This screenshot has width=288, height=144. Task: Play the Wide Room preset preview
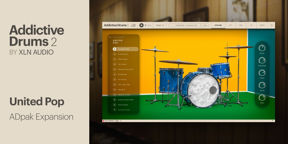point(115,59)
